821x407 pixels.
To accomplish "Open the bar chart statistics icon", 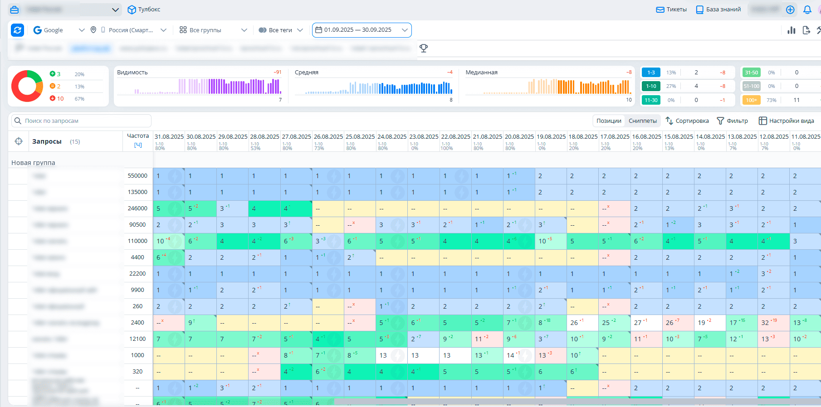I will coord(792,30).
